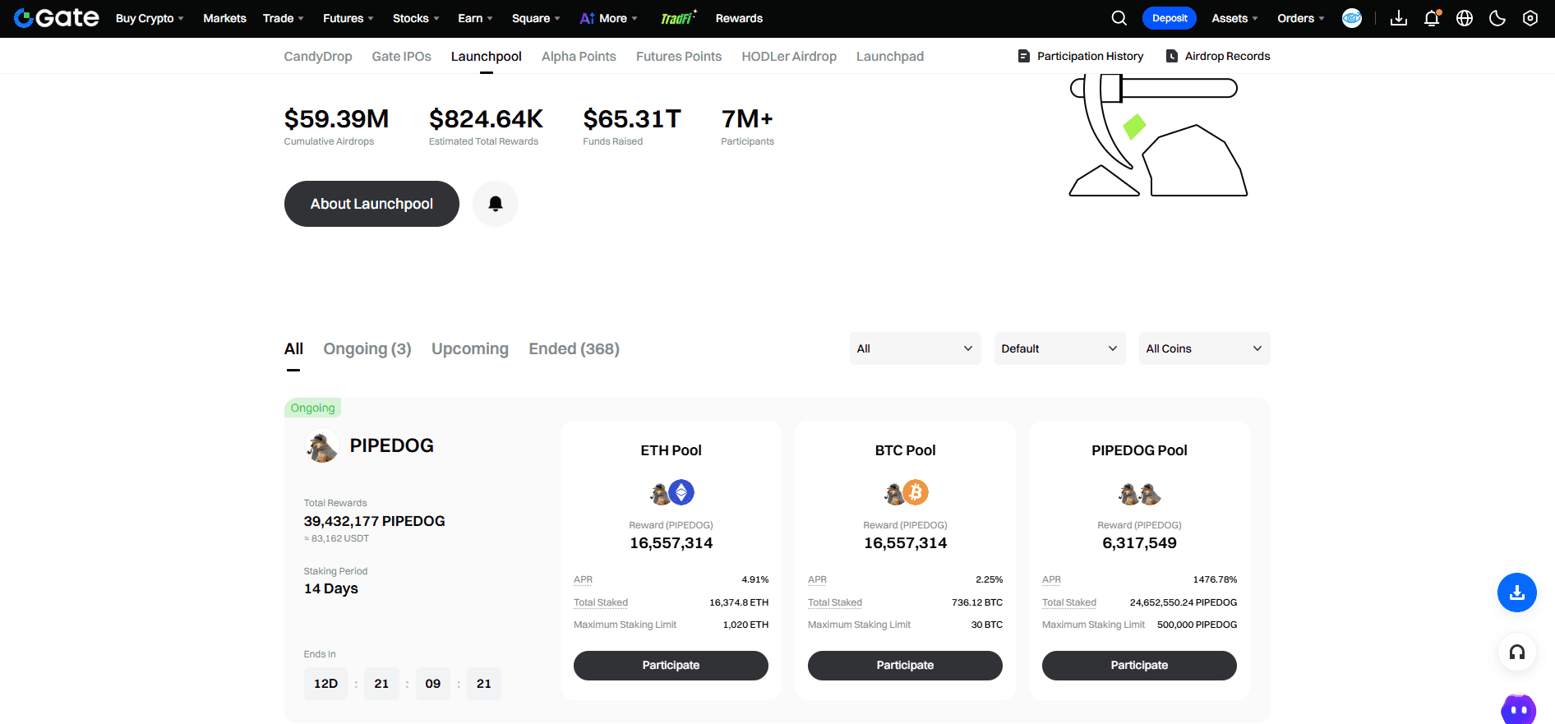Select the Launchpool tab
Image resolution: width=1555 pixels, height=724 pixels.
[x=486, y=56]
